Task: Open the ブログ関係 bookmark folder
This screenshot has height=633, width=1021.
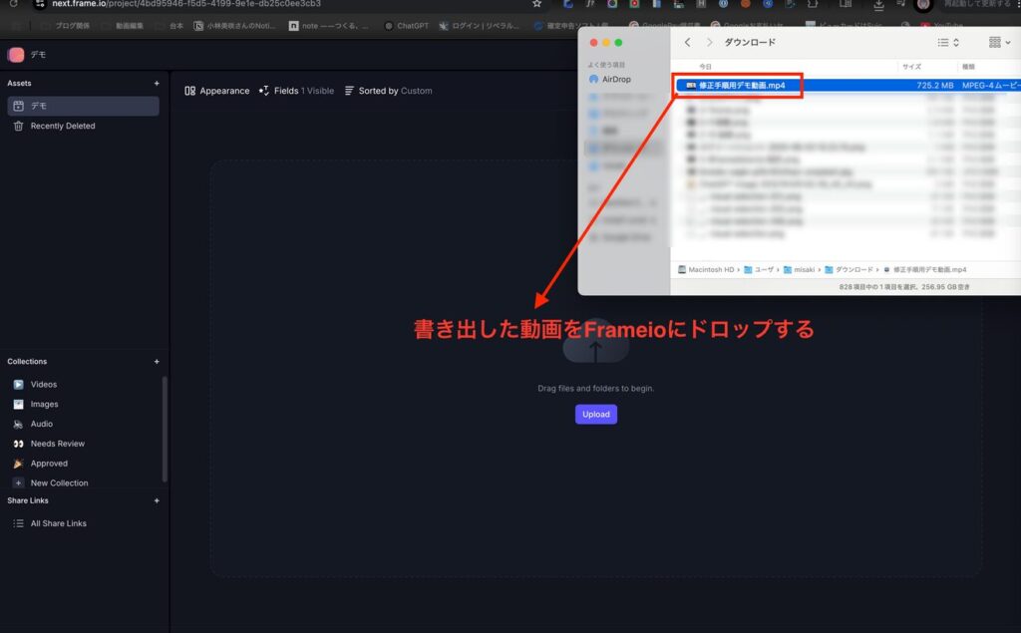Action: point(66,26)
